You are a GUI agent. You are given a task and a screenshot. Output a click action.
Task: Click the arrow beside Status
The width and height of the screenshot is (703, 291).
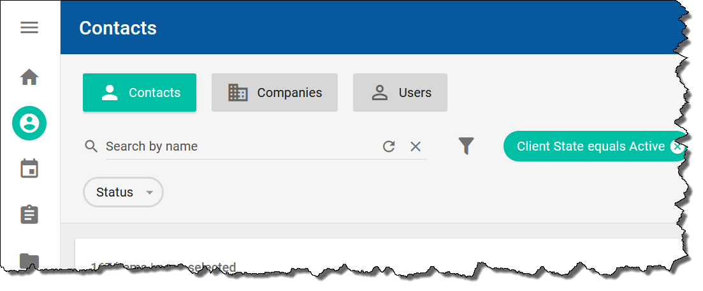(150, 193)
